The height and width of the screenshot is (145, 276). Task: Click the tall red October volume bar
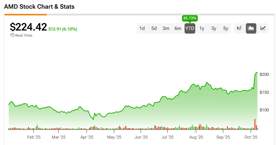255,124
